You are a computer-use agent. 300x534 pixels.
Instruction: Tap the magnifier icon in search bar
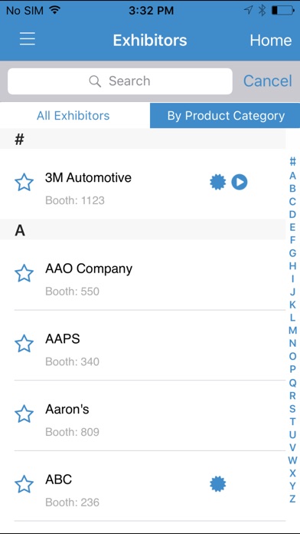tap(95, 81)
